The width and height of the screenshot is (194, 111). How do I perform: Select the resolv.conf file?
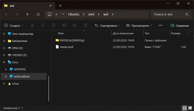67,47
